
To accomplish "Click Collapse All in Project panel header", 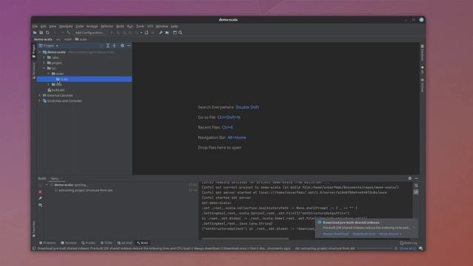I will coord(115,46).
